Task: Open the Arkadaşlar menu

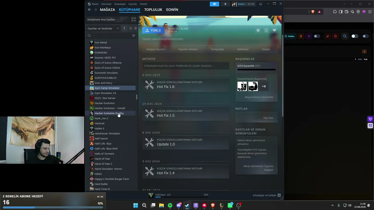Action: pyautogui.click(x=120, y=4)
